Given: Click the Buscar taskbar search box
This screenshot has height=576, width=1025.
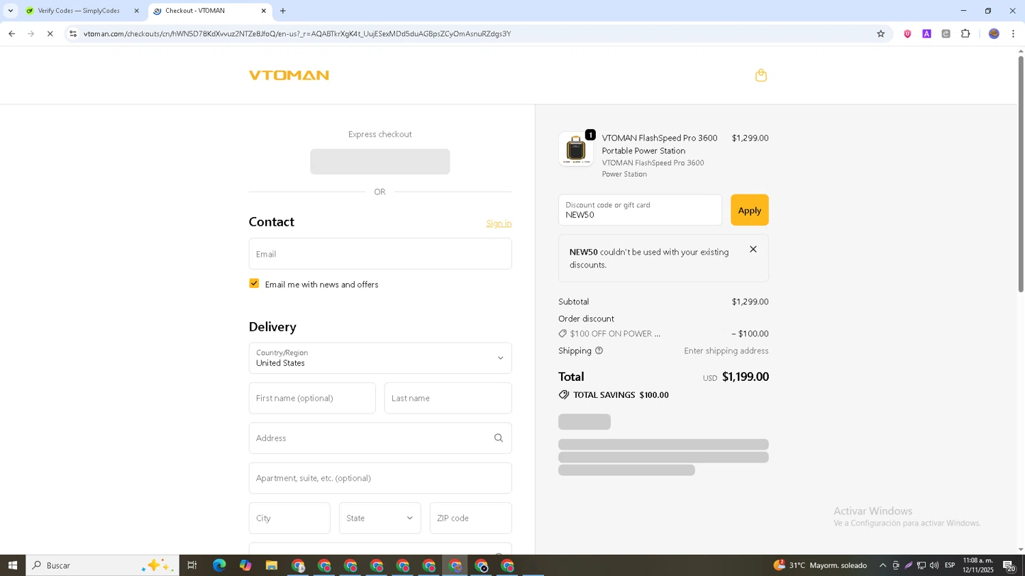Looking at the screenshot, I should [x=102, y=565].
